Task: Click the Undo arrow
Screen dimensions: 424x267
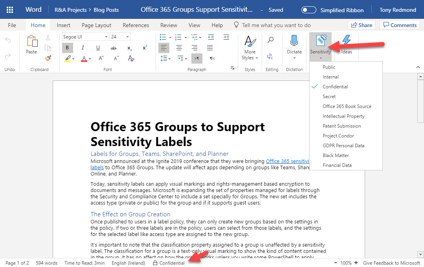Action: pyautogui.click(x=8, y=40)
